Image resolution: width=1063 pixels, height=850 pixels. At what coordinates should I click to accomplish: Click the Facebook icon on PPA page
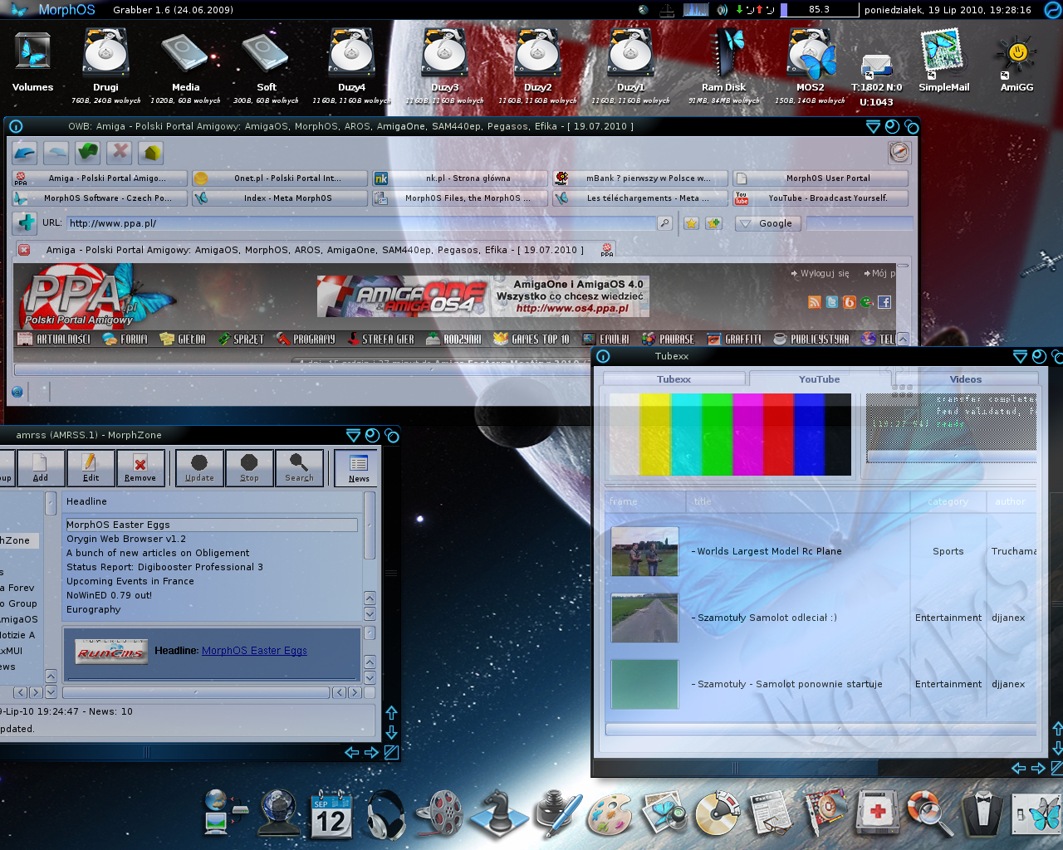[884, 302]
